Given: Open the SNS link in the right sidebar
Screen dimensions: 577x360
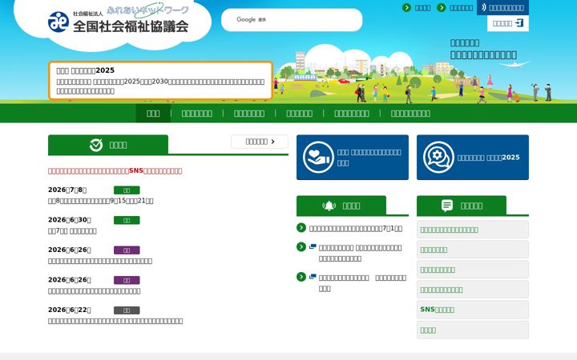Looking at the screenshot, I should pyautogui.click(x=473, y=310).
